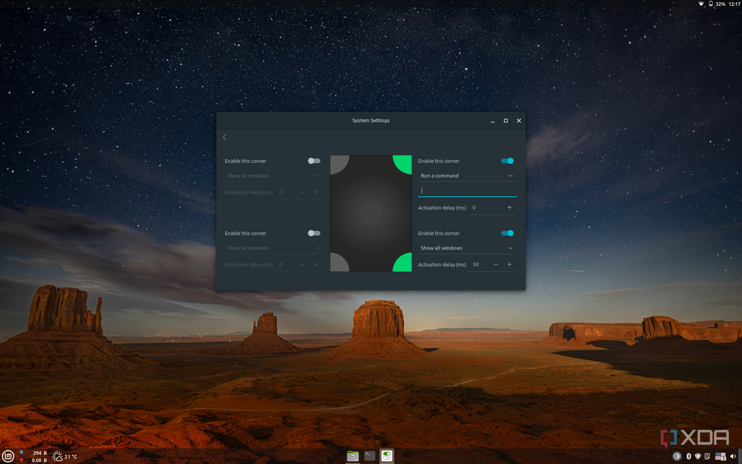Open the Files manager from the panel
The height and width of the screenshot is (464, 742).
(x=352, y=456)
